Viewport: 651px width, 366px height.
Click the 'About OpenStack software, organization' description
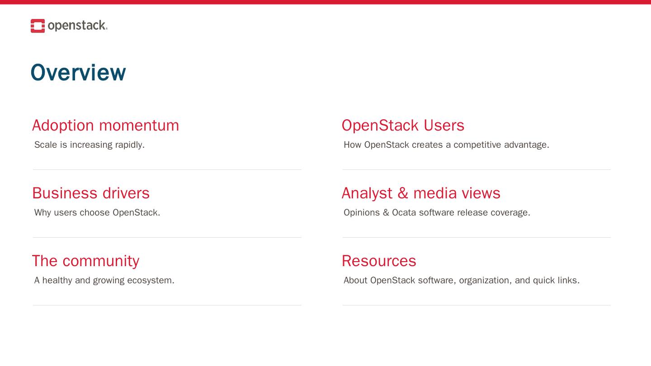[462, 280]
